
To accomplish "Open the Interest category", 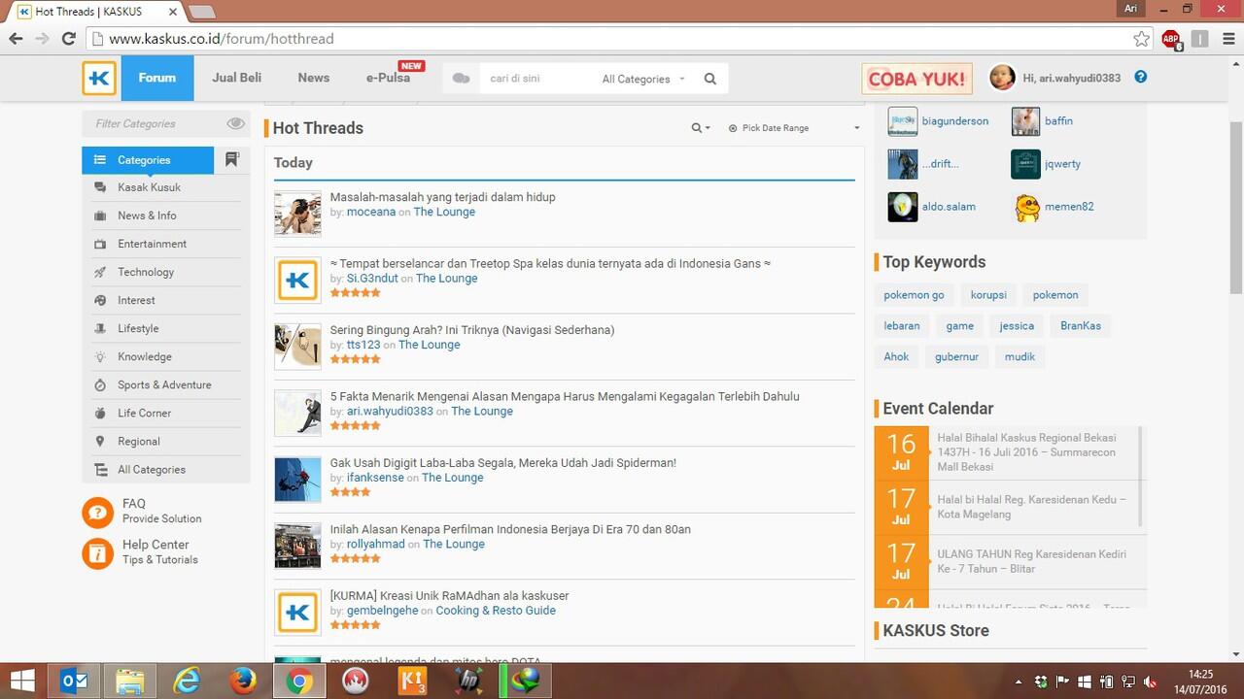I will coord(136,300).
